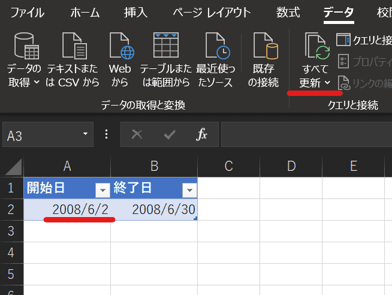Click the column C header
The width and height of the screenshot is (392, 295).
(x=228, y=166)
